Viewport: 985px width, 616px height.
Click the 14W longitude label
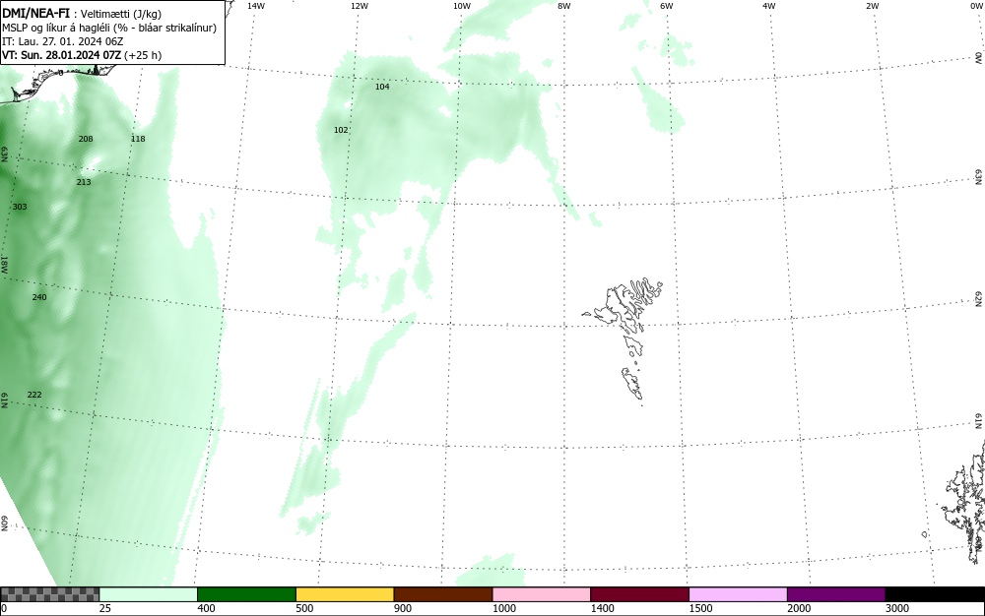[256, 6]
